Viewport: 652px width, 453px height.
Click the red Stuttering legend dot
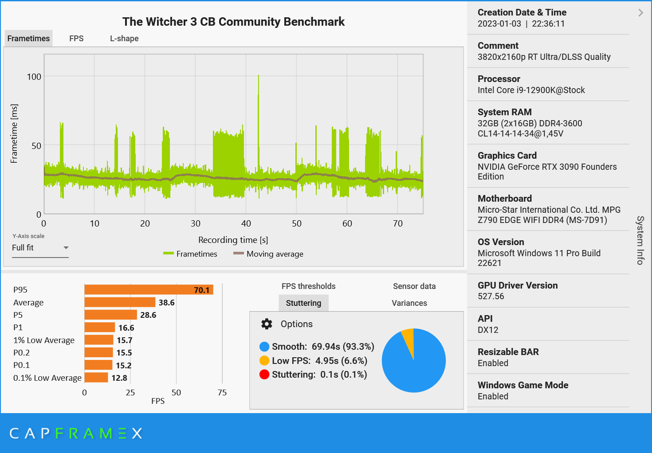(264, 375)
